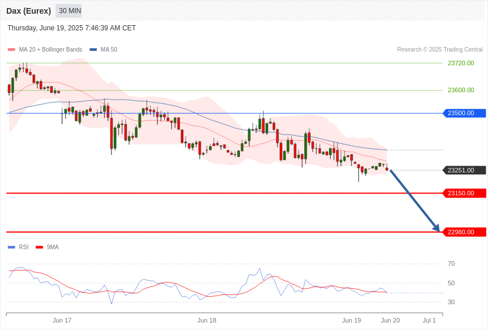Click the MA 20 + Bollinger Bands legend swatch
This screenshot has height=330, width=488.
pyautogui.click(x=11, y=50)
